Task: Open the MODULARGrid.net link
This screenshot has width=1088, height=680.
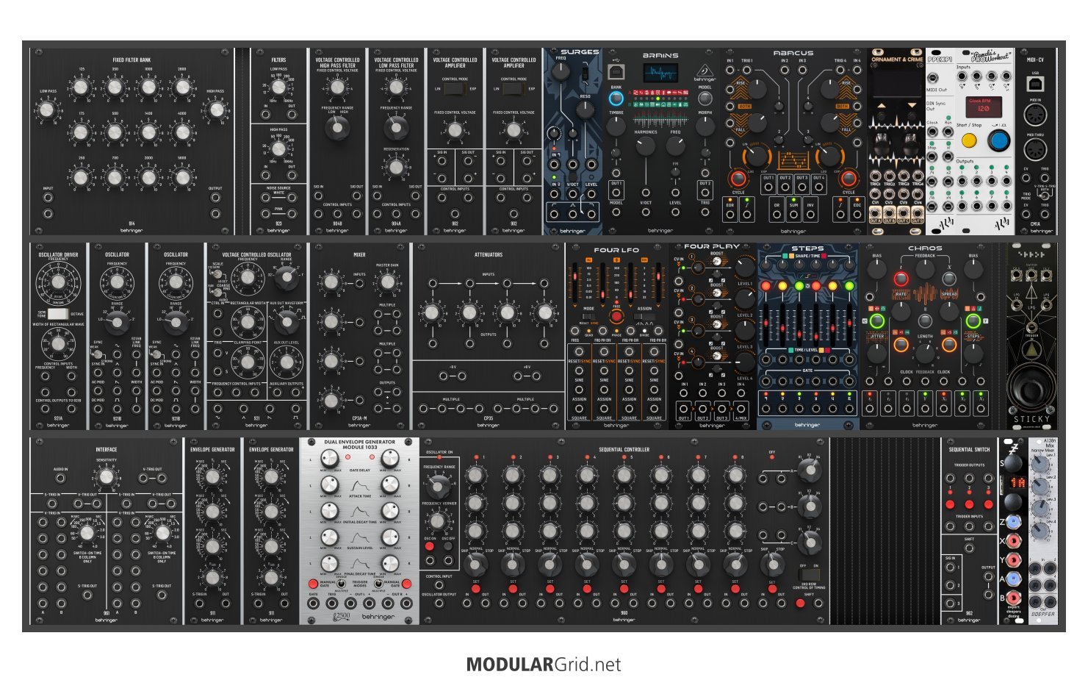Action: pyautogui.click(x=544, y=665)
